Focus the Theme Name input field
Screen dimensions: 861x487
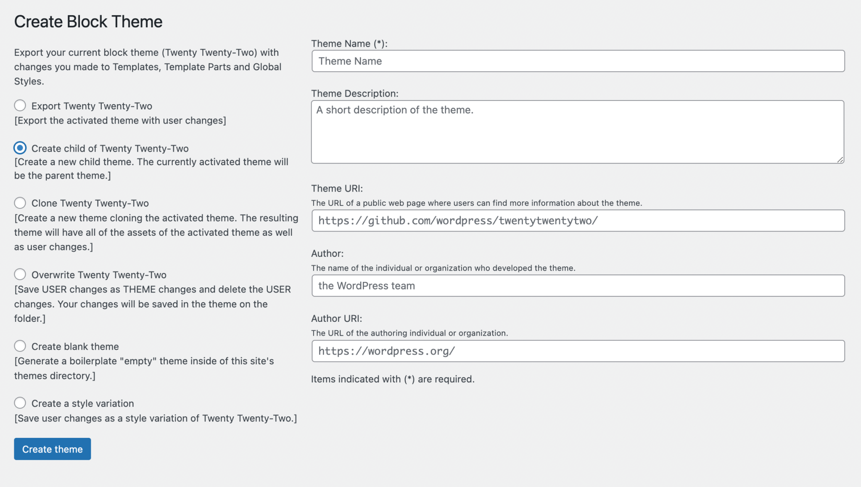578,61
